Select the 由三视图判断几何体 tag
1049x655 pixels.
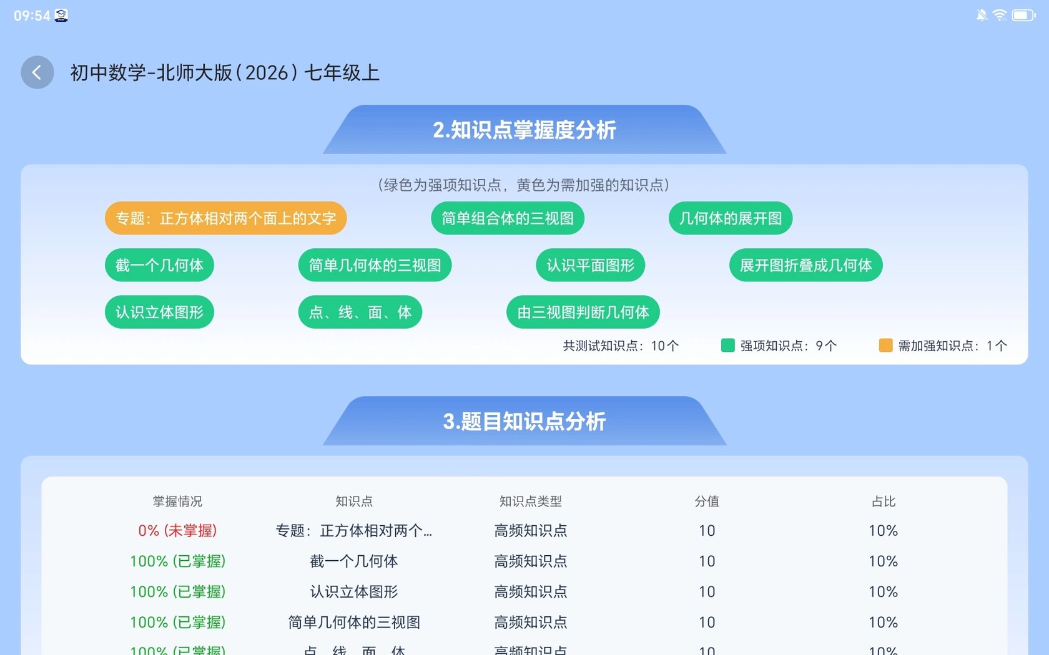[583, 312]
